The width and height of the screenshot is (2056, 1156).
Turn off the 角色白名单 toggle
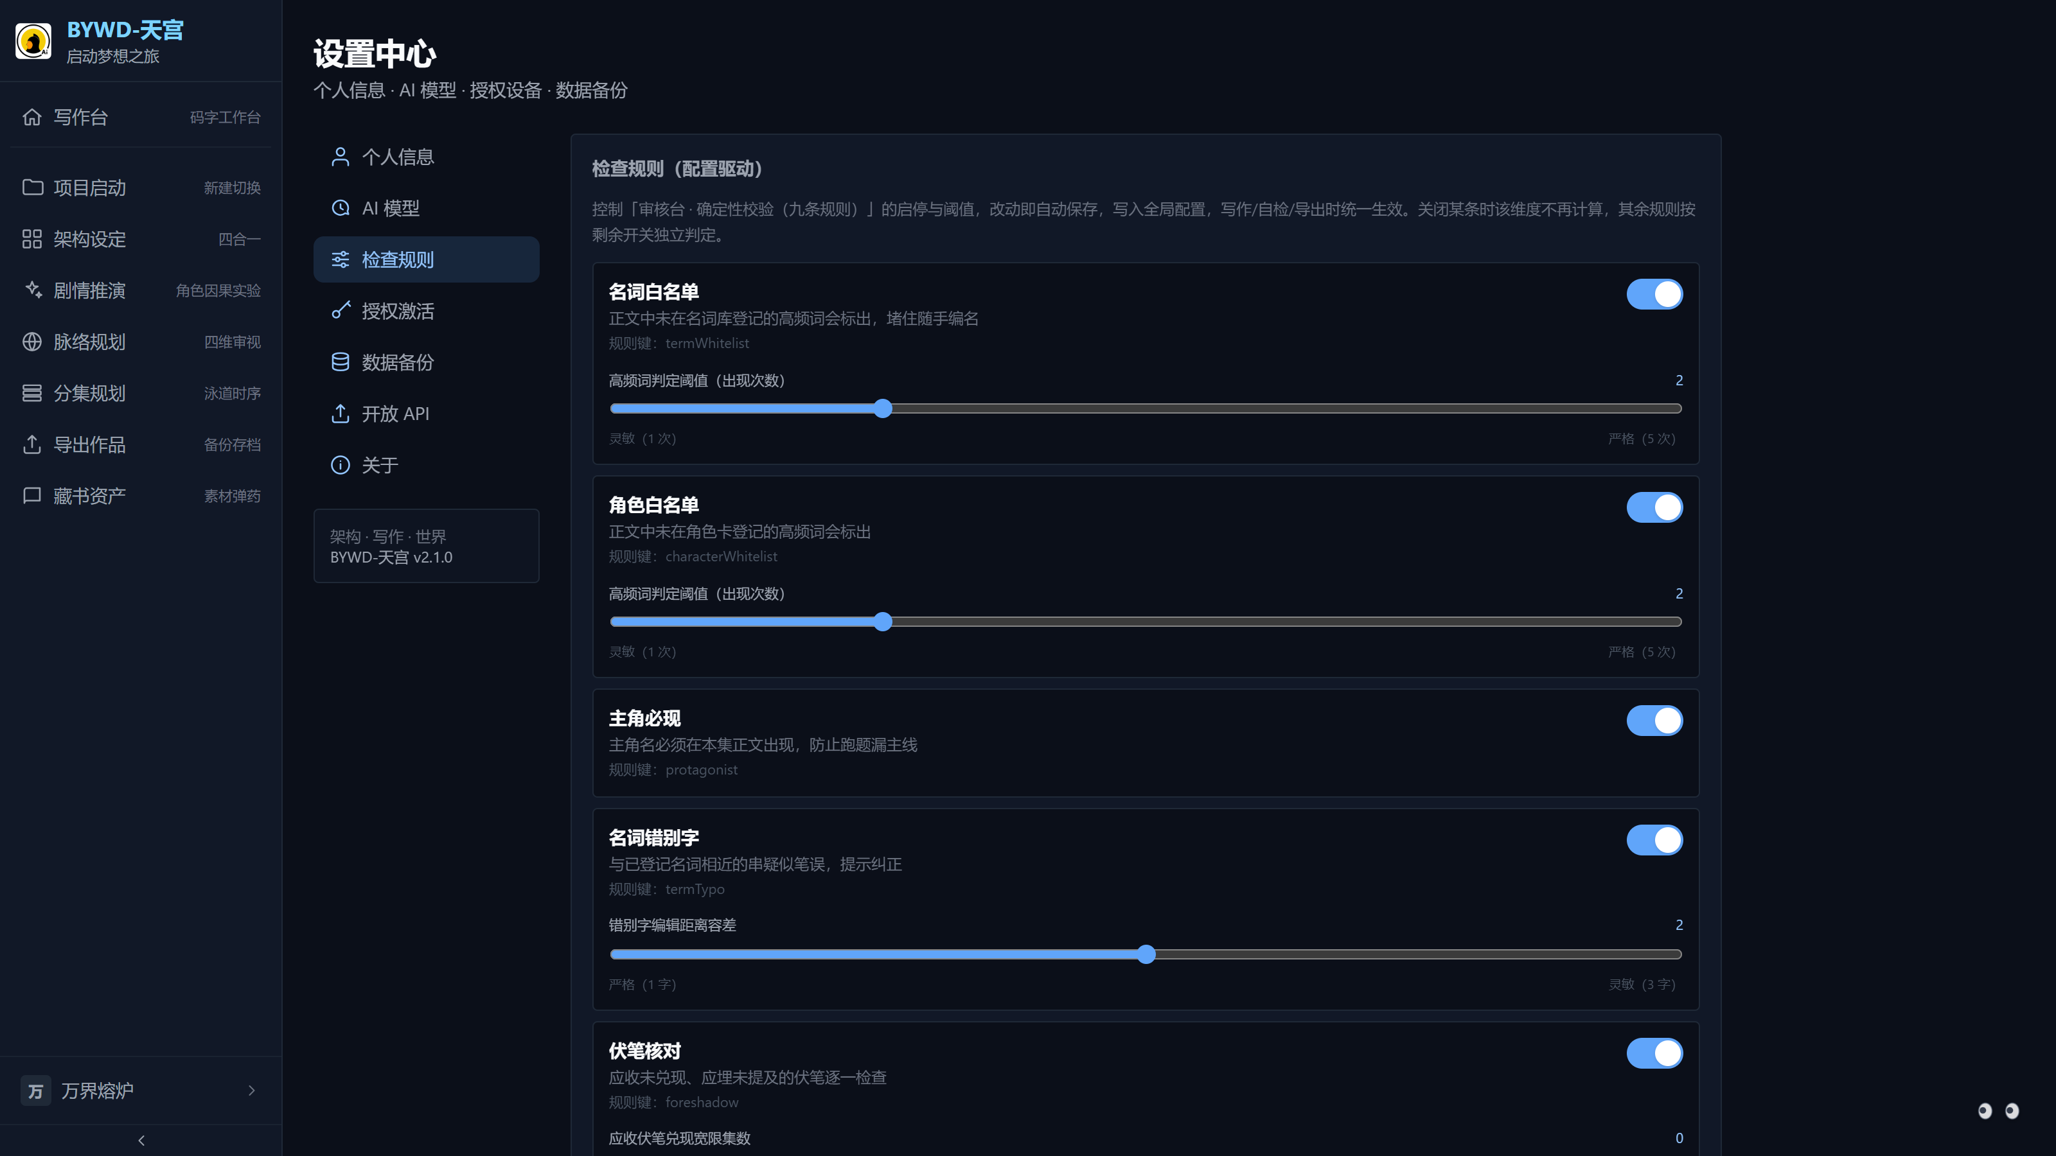tap(1654, 507)
